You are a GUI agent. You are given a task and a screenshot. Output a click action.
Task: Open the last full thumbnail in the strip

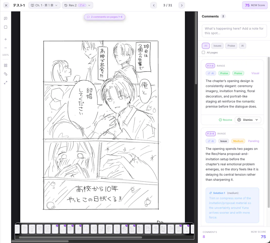[186, 229]
